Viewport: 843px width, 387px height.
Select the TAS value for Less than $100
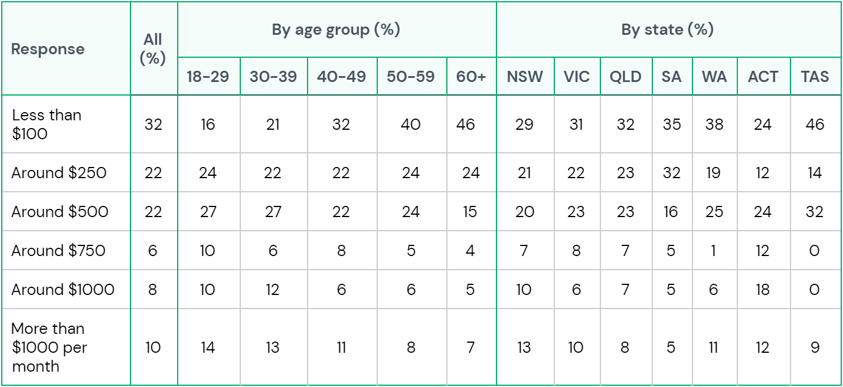(x=815, y=124)
